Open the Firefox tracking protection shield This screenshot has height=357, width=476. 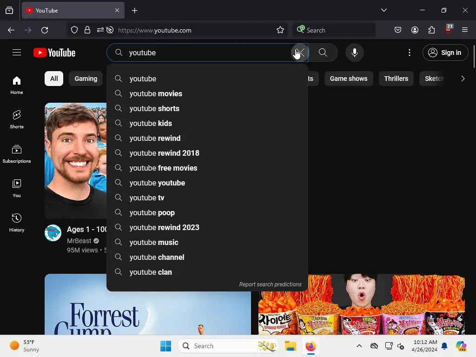[x=74, y=30]
